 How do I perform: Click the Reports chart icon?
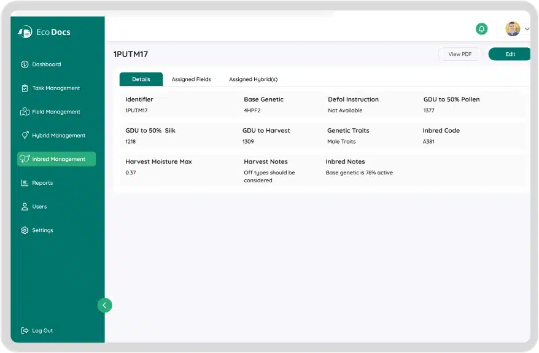point(25,183)
